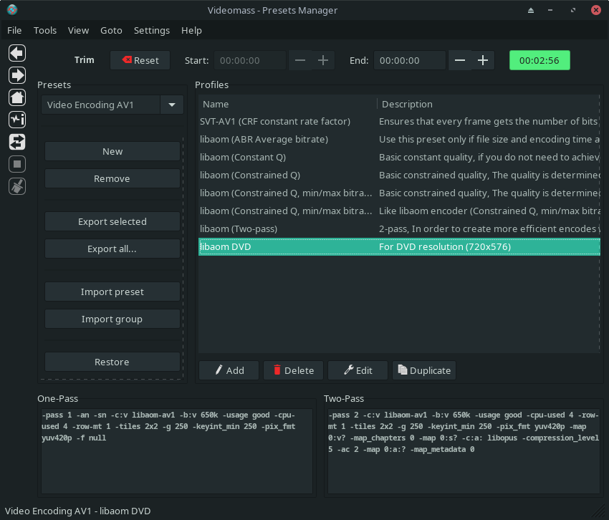Click the End time field
609x520 pixels.
pyautogui.click(x=409, y=61)
